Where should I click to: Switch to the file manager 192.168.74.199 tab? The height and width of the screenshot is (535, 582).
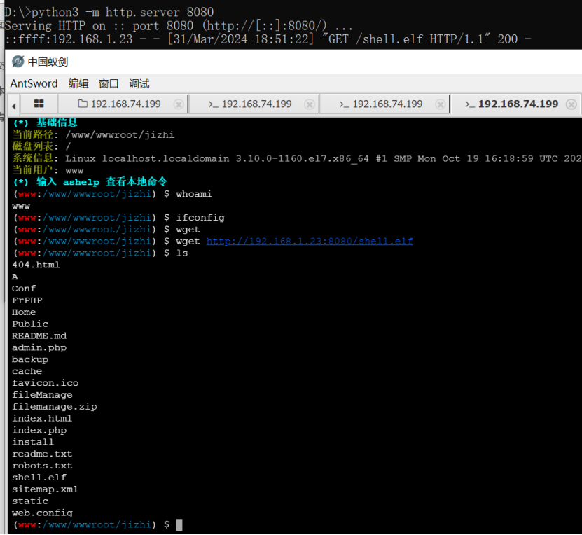[x=123, y=104]
